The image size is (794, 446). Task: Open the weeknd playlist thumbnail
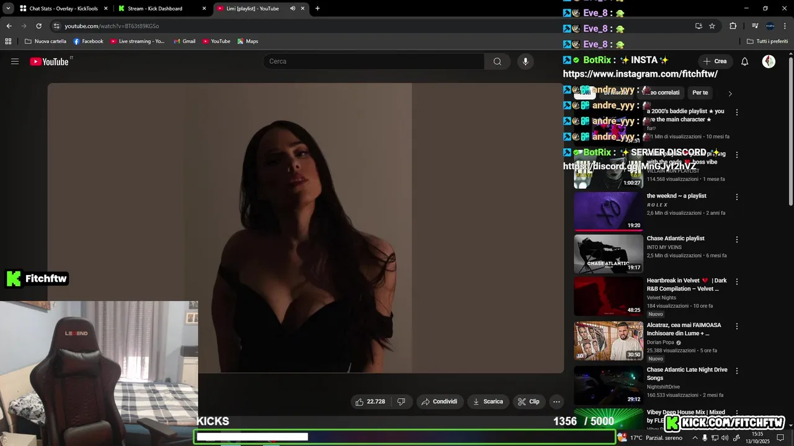pos(609,211)
